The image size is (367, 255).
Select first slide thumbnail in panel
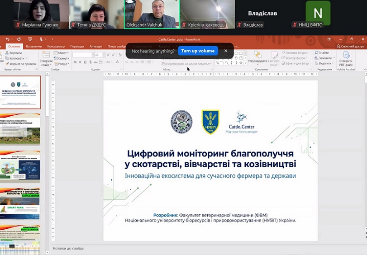(x=20, y=92)
